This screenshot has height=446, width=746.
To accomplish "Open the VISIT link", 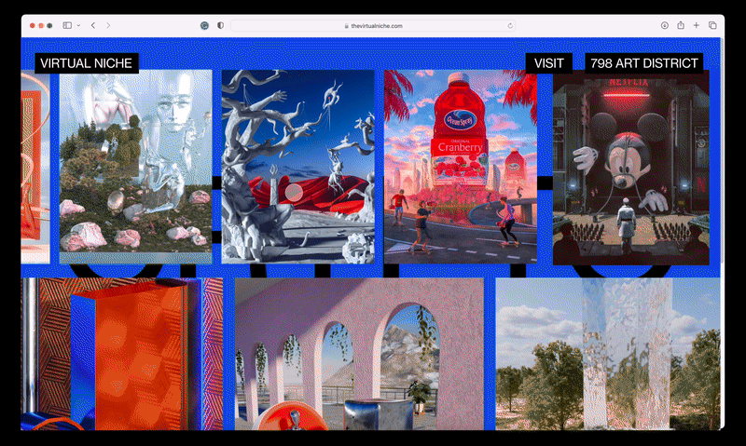I will click(548, 63).
